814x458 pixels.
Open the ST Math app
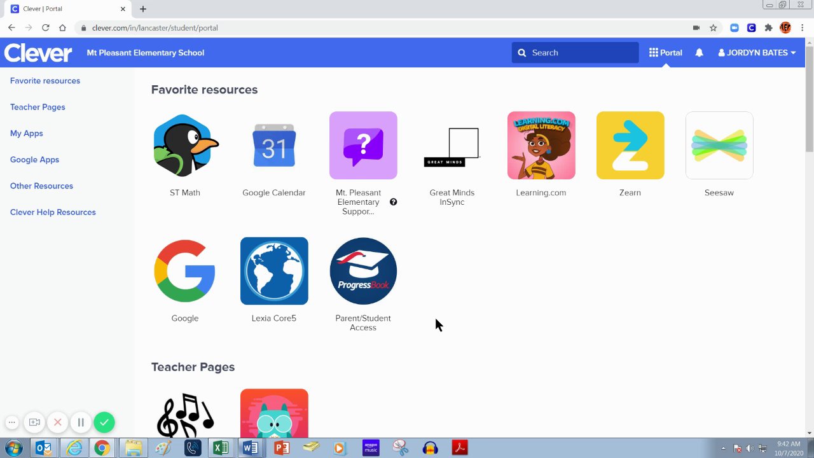pyautogui.click(x=185, y=146)
